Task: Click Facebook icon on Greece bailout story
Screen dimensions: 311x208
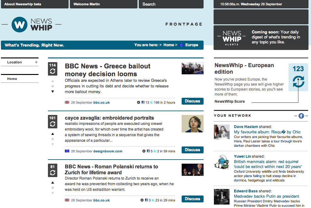Action: click(x=143, y=102)
